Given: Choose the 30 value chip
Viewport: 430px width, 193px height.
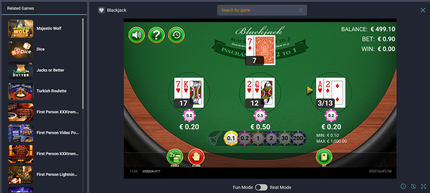Looking at the screenshot, I should [x=285, y=139].
